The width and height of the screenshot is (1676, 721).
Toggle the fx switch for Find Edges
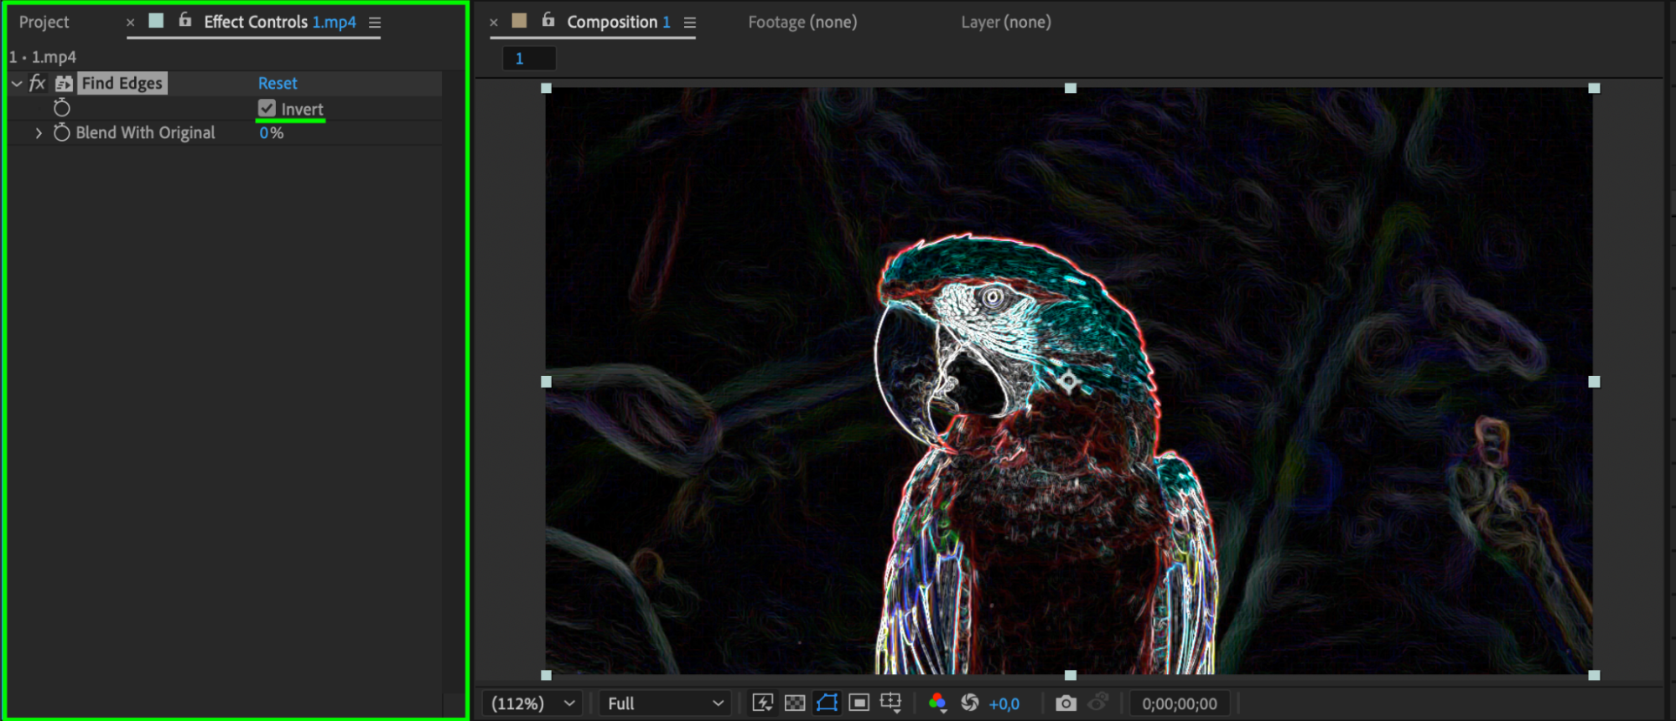37,83
